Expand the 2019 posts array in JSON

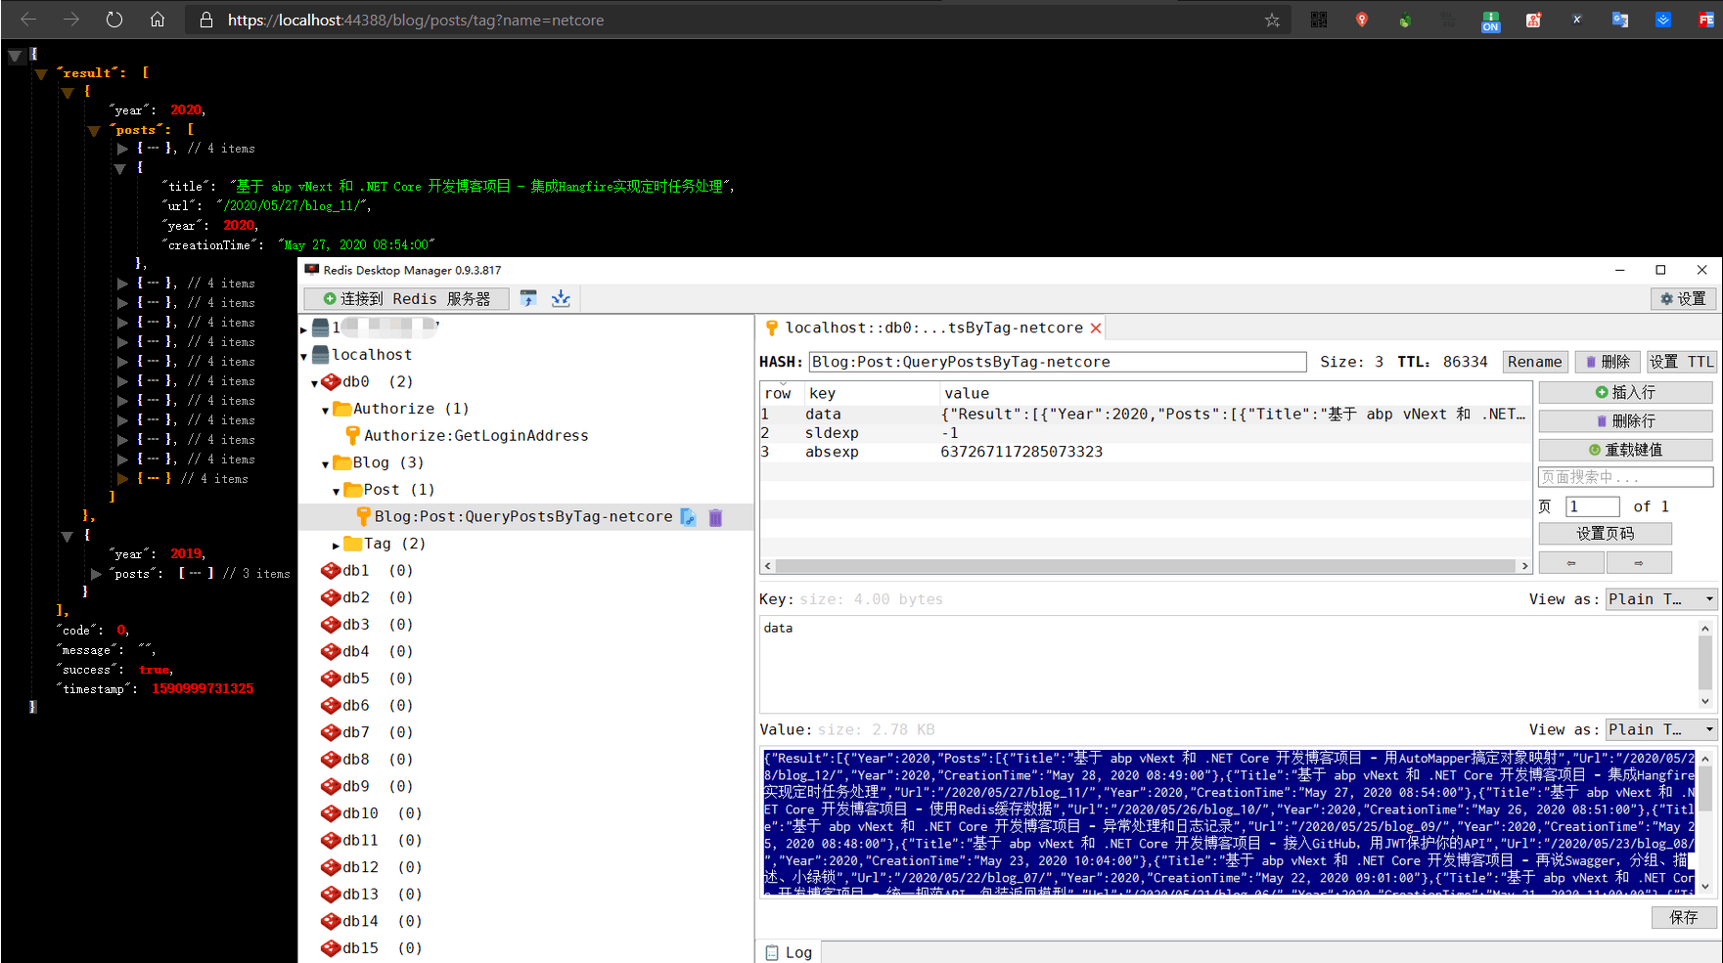click(96, 574)
